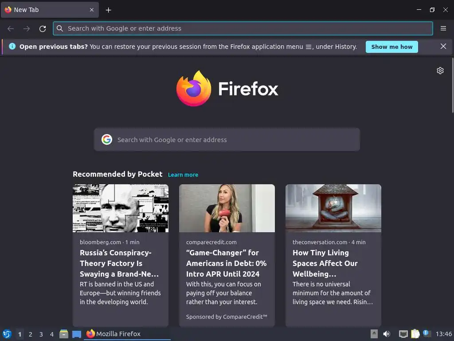Click the With this, you can focus description
Image resolution: width=454 pixels, height=341 pixels.
223,293
